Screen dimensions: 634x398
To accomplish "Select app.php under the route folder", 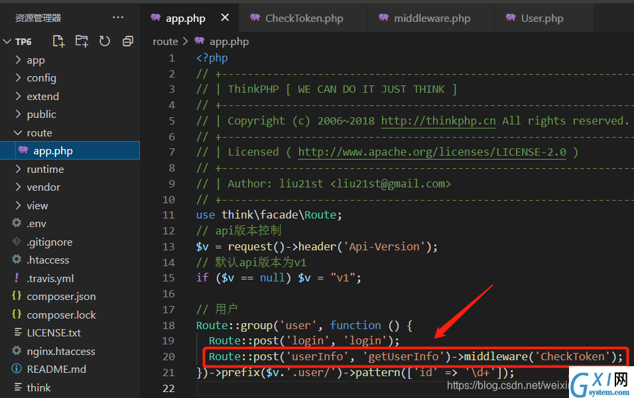I will tap(70, 150).
